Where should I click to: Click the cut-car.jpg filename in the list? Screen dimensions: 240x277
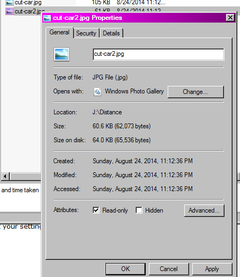[28, 2]
